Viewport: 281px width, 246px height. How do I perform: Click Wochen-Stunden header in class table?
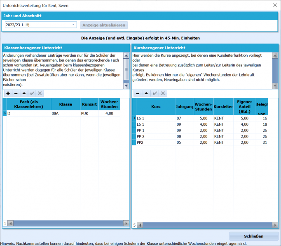click(x=109, y=104)
